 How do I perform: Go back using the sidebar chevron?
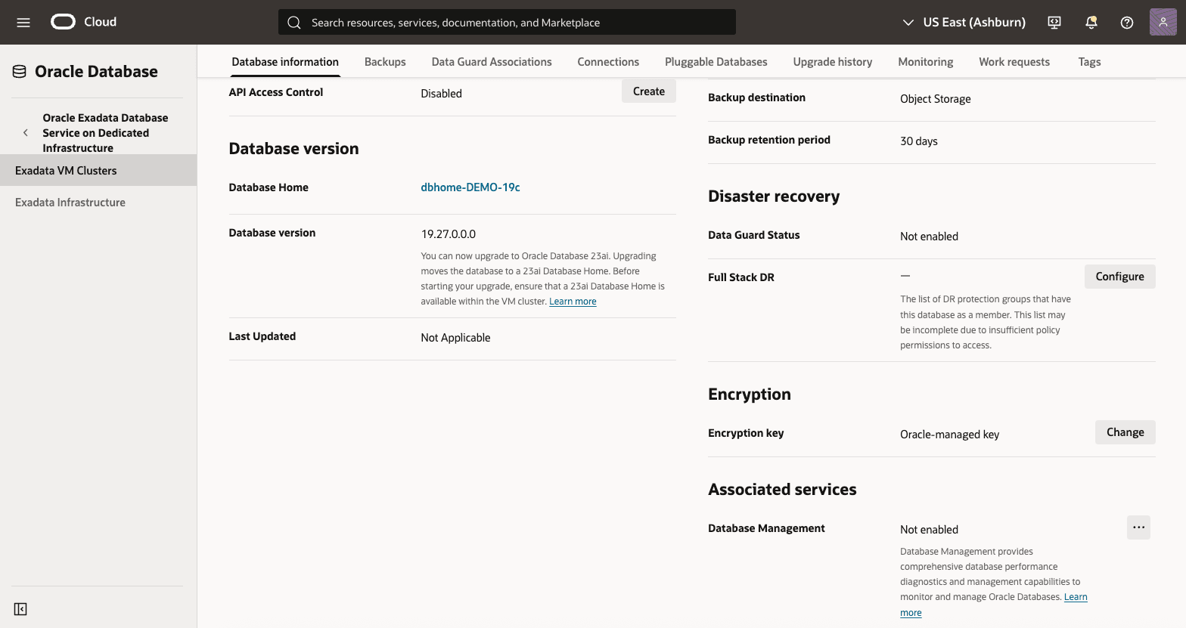(26, 133)
